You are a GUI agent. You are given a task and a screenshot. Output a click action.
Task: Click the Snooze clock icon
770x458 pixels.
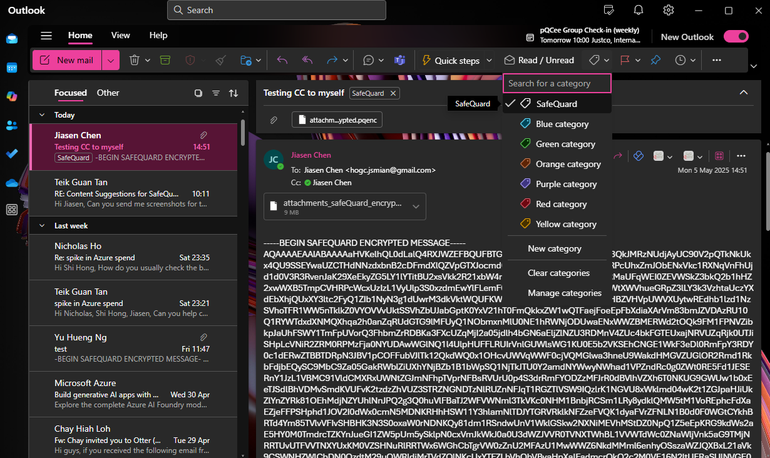pyautogui.click(x=680, y=60)
